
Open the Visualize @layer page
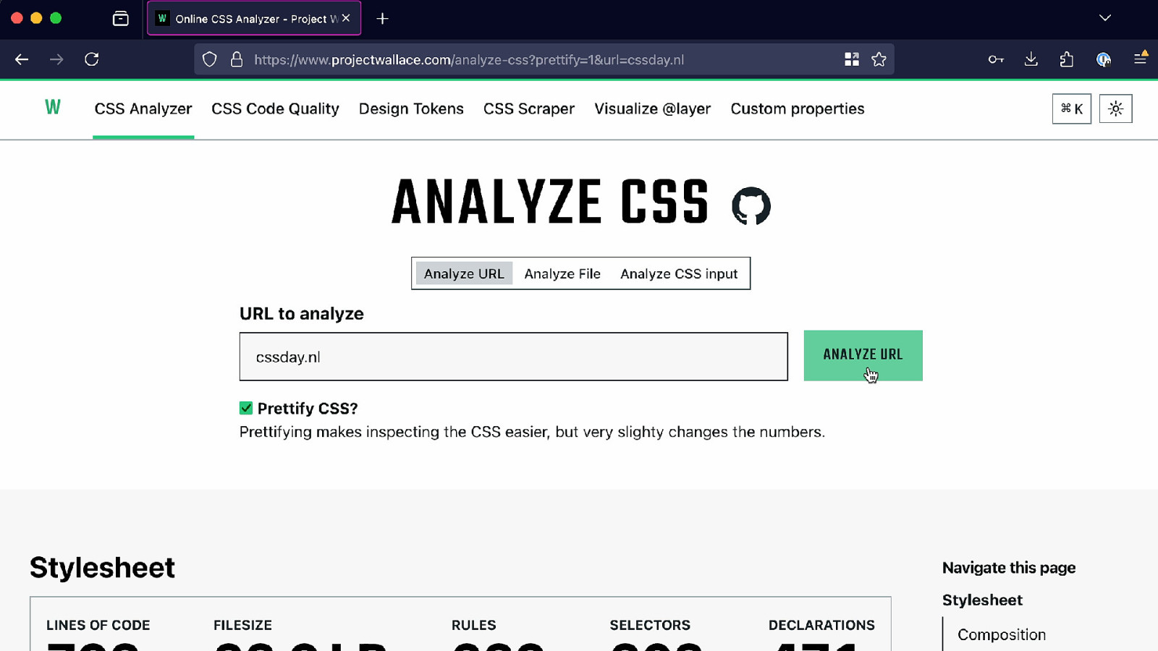pos(653,109)
